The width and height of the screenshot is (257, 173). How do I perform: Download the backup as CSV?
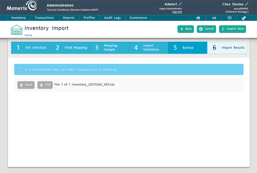[45, 85]
